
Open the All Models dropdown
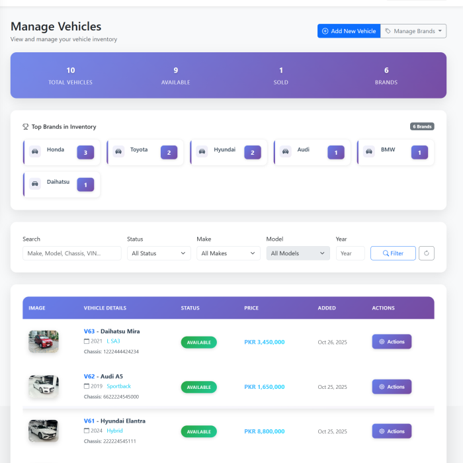pos(298,253)
